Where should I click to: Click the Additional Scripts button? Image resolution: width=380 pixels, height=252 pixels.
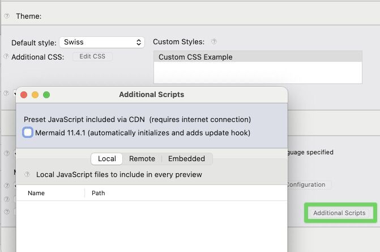coord(339,213)
